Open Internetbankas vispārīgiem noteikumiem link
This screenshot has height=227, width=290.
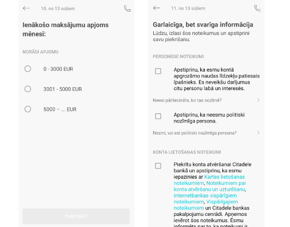pos(205,198)
